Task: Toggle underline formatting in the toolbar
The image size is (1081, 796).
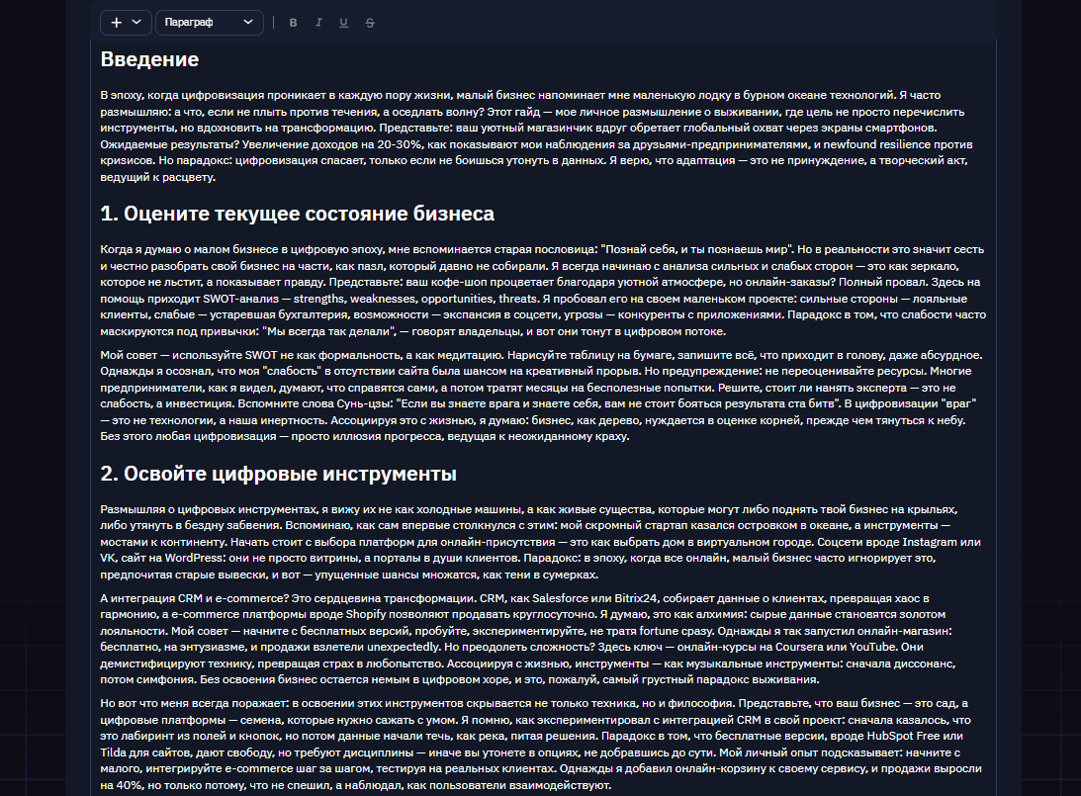Action: pyautogui.click(x=342, y=21)
